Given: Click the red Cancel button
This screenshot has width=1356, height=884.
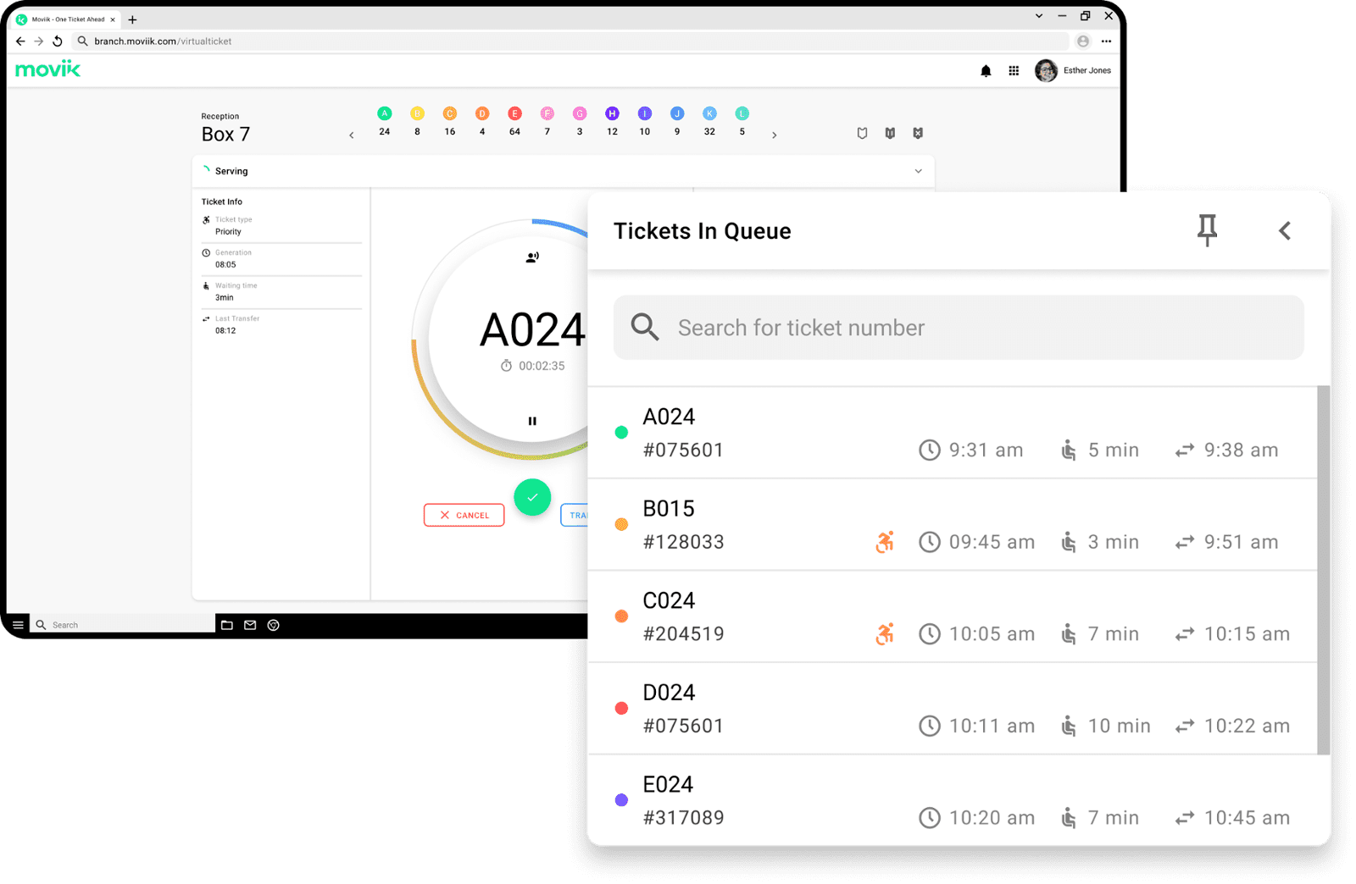Looking at the screenshot, I should click(464, 515).
